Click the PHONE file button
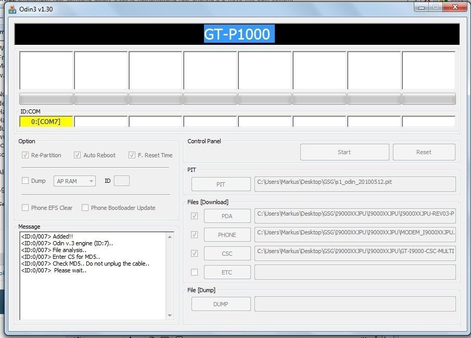This screenshot has width=471, height=338. coord(227,234)
